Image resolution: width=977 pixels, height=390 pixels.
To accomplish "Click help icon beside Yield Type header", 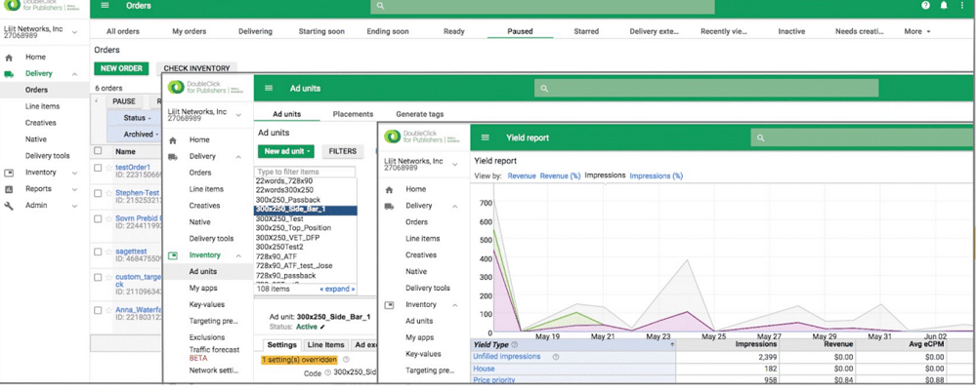I will 514,344.
